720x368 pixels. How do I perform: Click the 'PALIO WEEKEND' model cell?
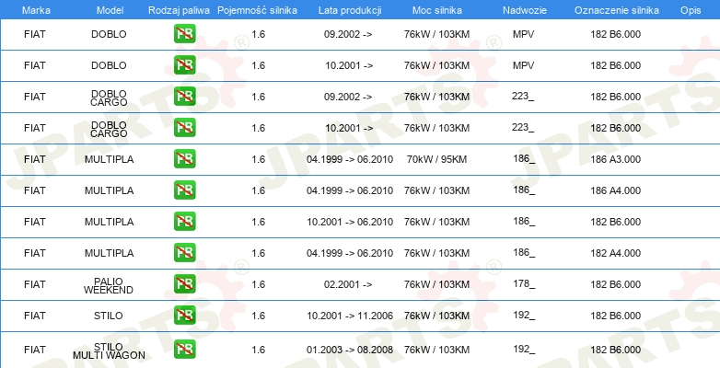point(109,285)
